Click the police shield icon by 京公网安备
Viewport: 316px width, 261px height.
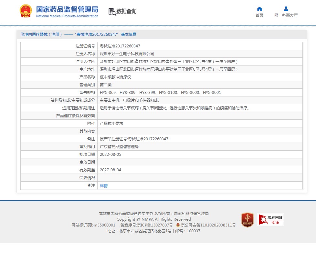[178, 225]
